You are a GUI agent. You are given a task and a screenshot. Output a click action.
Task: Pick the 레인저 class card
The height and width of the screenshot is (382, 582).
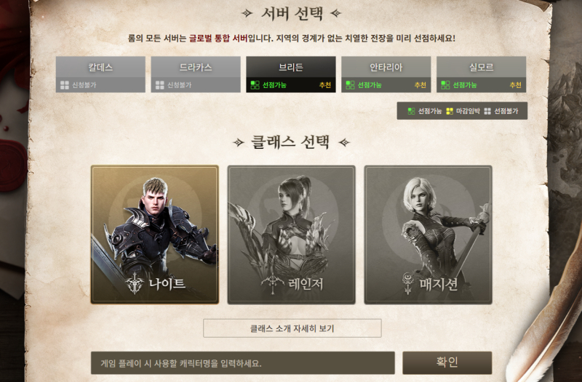292,235
